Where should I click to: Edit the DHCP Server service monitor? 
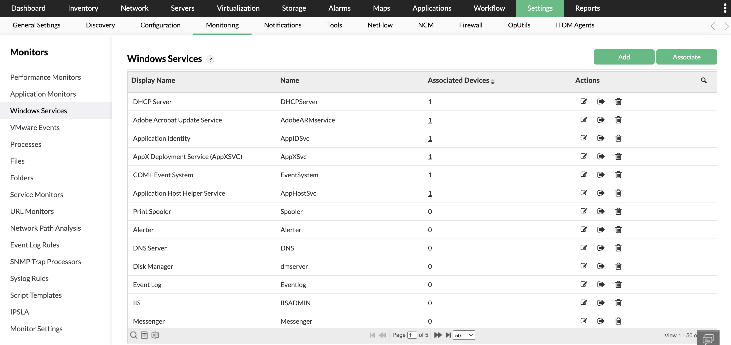click(584, 101)
